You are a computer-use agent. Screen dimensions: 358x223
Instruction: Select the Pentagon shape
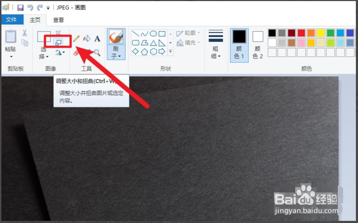point(144,52)
